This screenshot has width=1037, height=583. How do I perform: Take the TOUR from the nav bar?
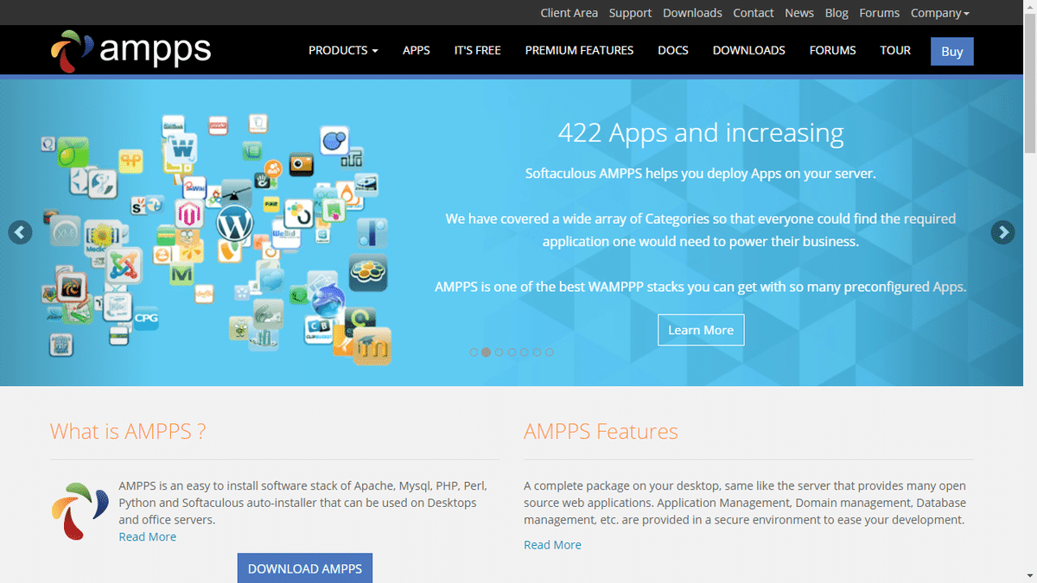click(x=895, y=50)
